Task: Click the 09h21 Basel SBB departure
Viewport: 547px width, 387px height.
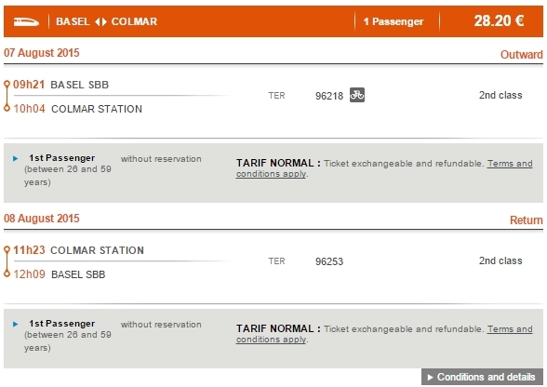Action: click(60, 85)
